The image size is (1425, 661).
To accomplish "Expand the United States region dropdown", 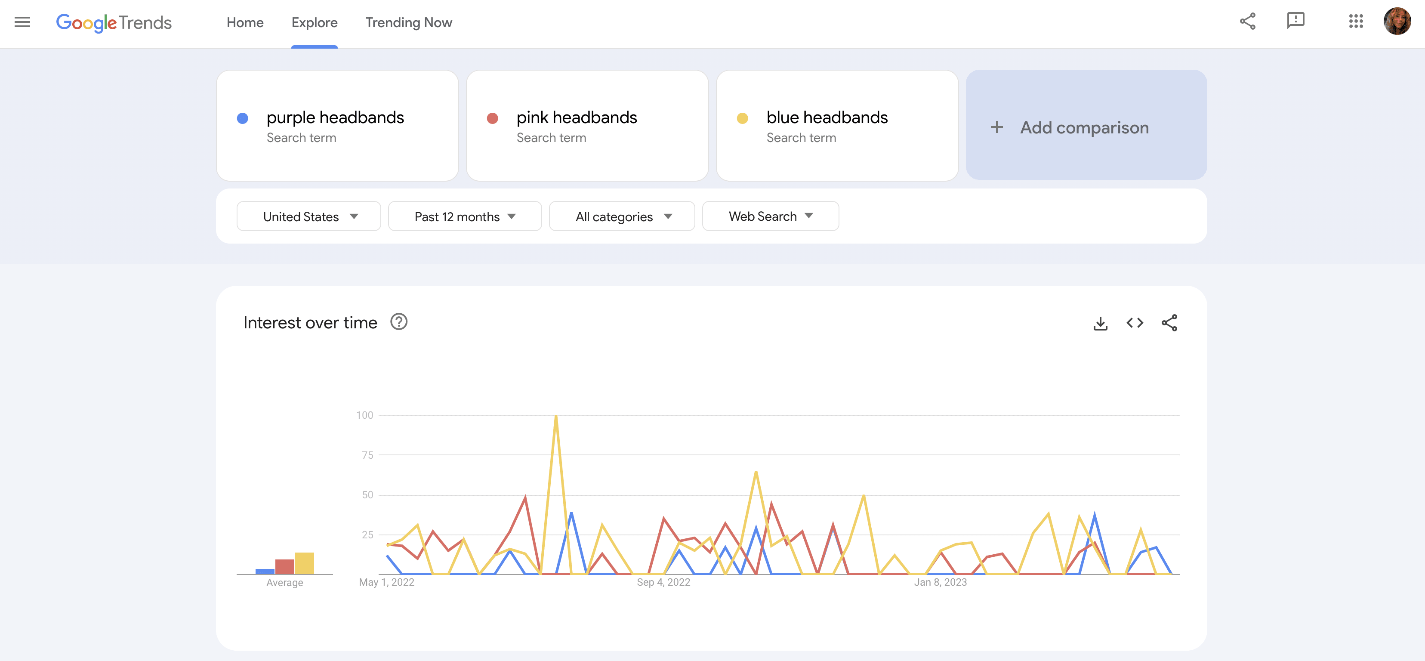I will pyautogui.click(x=308, y=216).
